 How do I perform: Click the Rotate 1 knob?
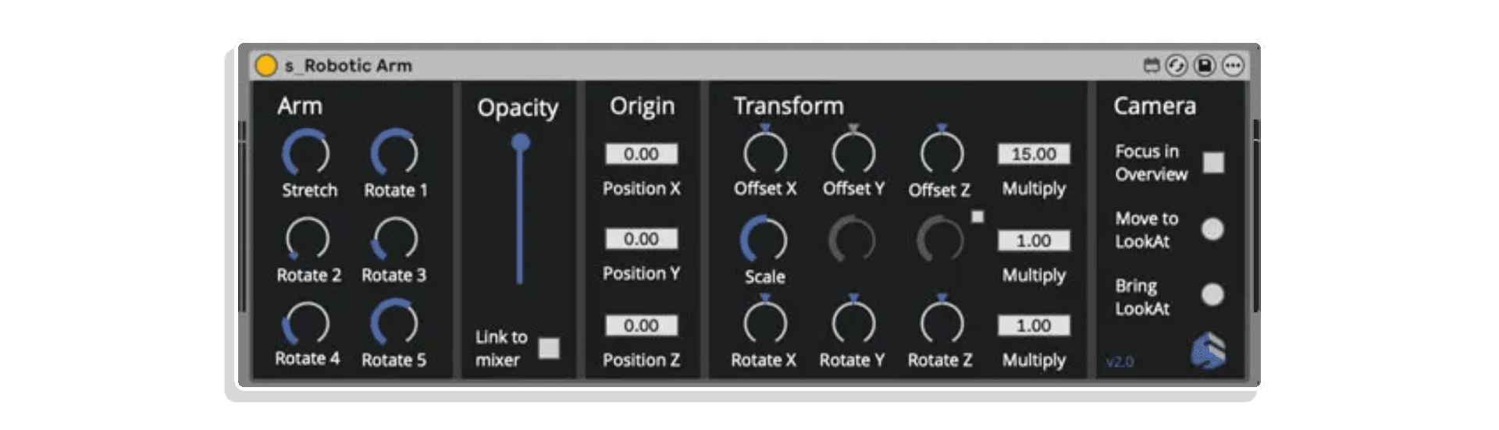394,153
